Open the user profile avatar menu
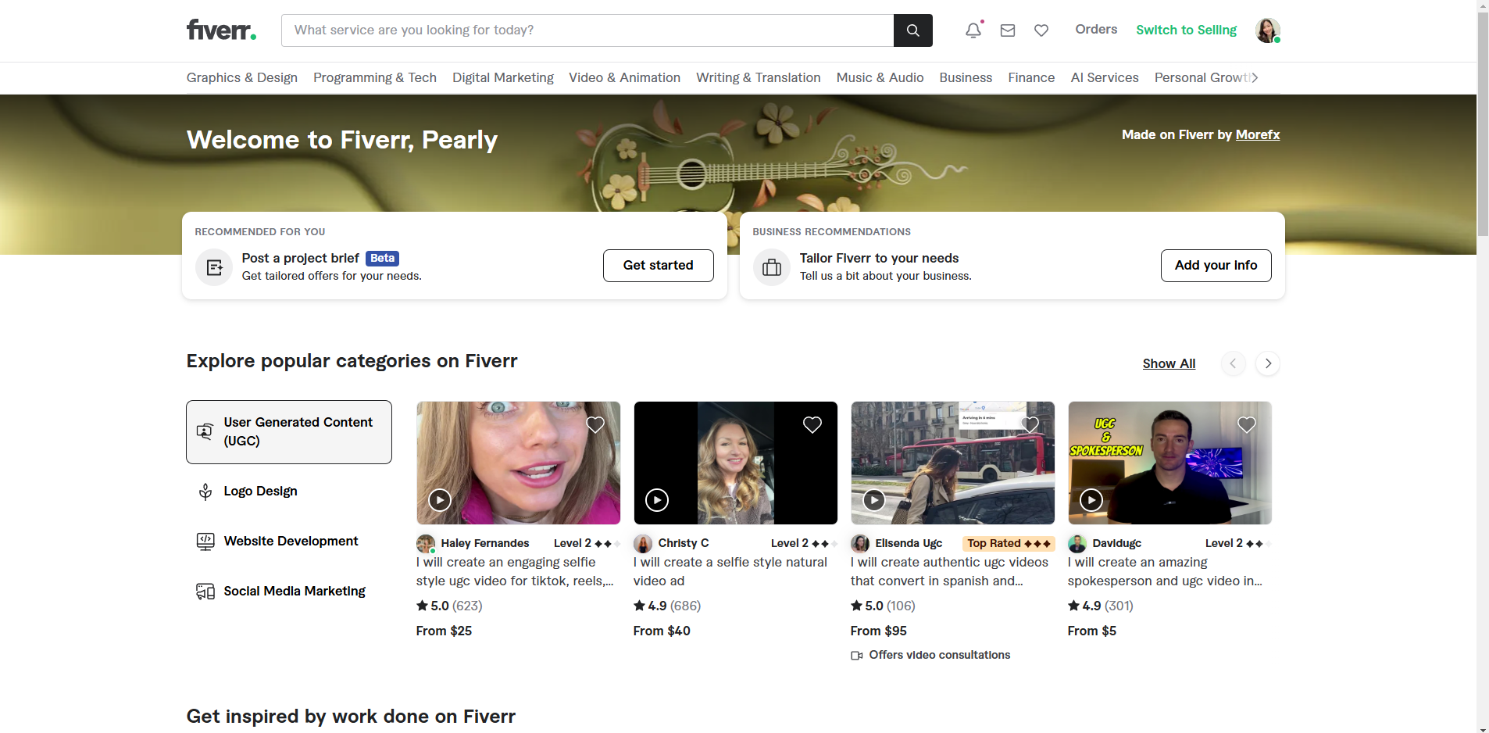1489x733 pixels. [x=1267, y=30]
